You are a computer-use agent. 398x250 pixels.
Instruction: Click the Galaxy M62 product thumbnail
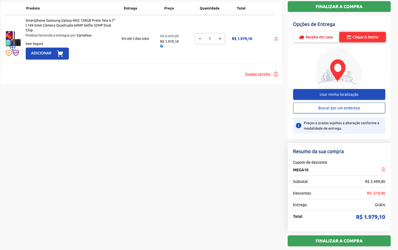point(13,38)
